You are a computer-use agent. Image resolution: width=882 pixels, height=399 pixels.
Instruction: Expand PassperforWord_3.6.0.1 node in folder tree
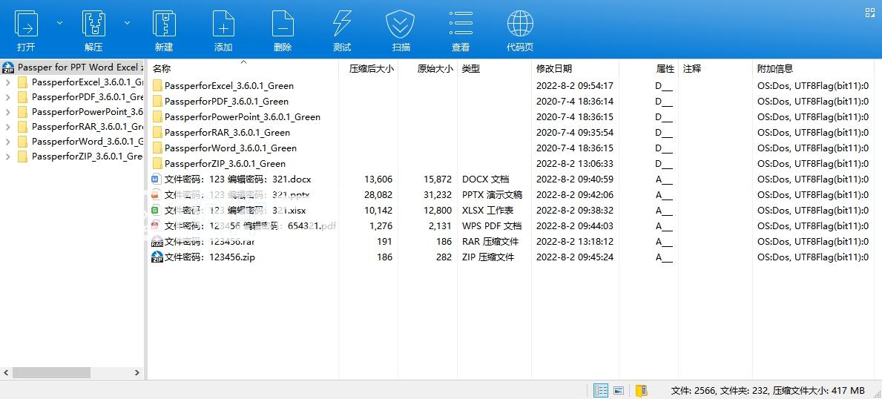pos(7,142)
